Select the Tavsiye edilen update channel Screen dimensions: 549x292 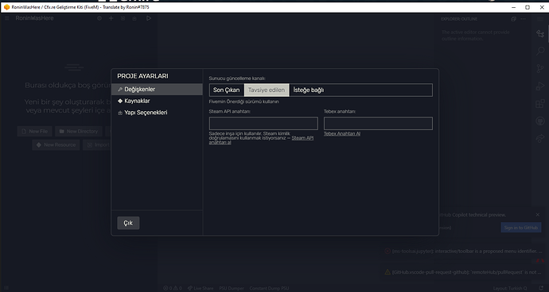click(267, 90)
